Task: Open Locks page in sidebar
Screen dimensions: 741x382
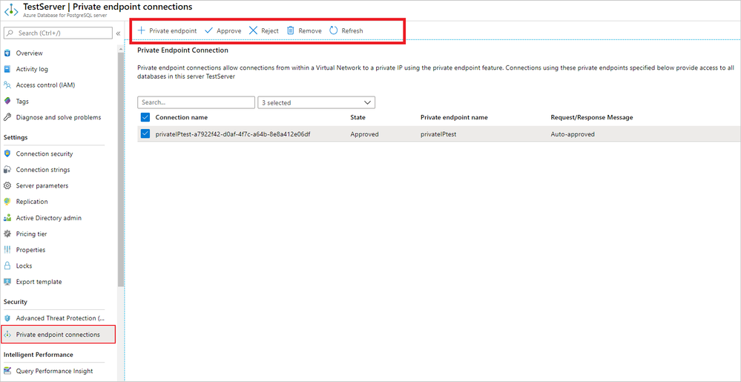Action: (x=24, y=266)
